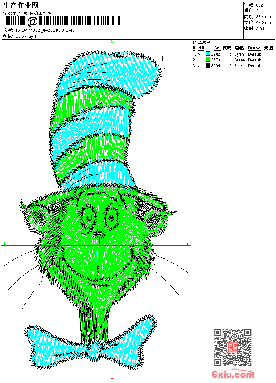Click the Brand column header

(254, 48)
